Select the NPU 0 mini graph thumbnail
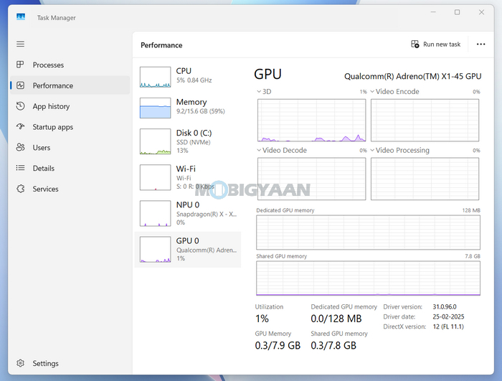The width and height of the screenshot is (502, 381). (x=156, y=213)
